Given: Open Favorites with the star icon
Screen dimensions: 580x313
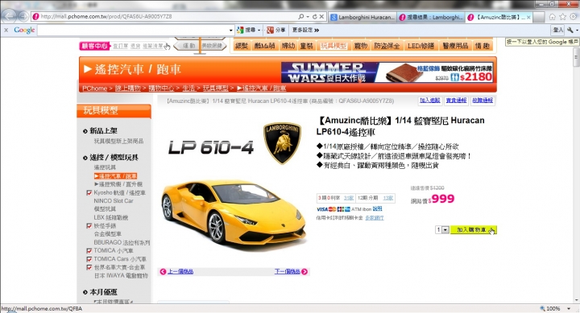Looking at the screenshot, I should [562, 17].
